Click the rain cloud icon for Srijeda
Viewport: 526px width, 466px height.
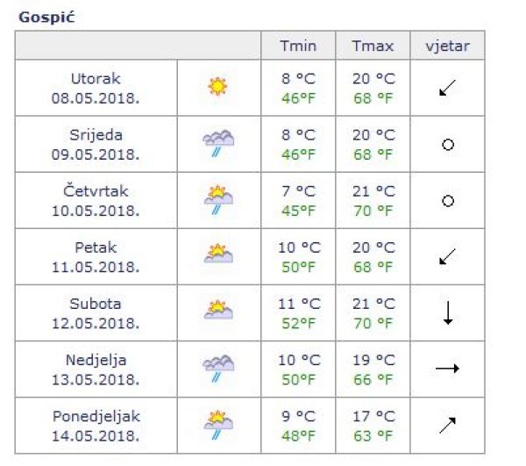(x=217, y=142)
